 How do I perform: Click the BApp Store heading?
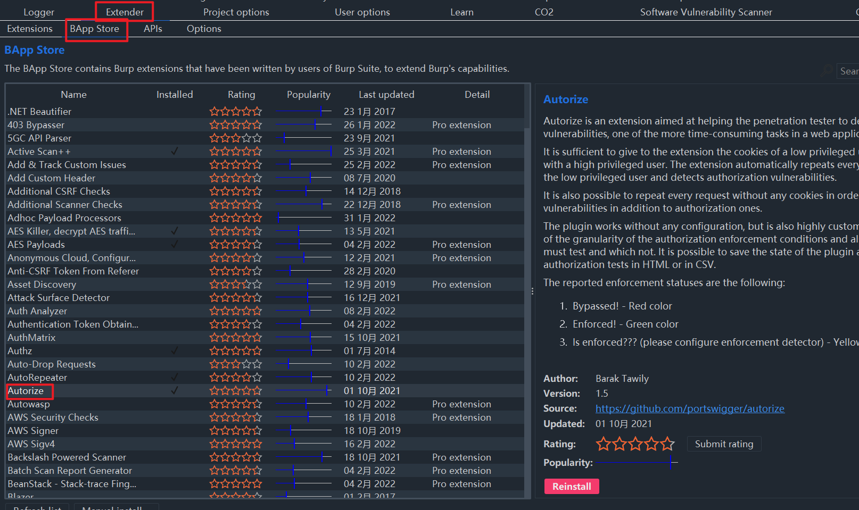click(35, 50)
